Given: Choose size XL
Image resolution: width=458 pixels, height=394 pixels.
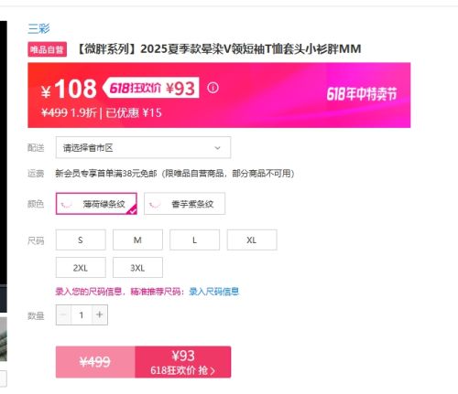Looking at the screenshot, I should pyautogui.click(x=252, y=240).
